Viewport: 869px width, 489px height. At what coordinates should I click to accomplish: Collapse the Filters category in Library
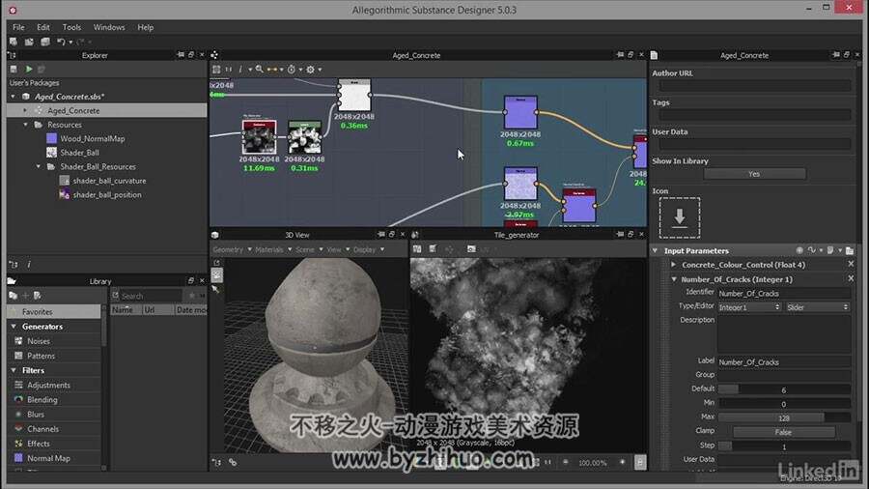click(14, 370)
